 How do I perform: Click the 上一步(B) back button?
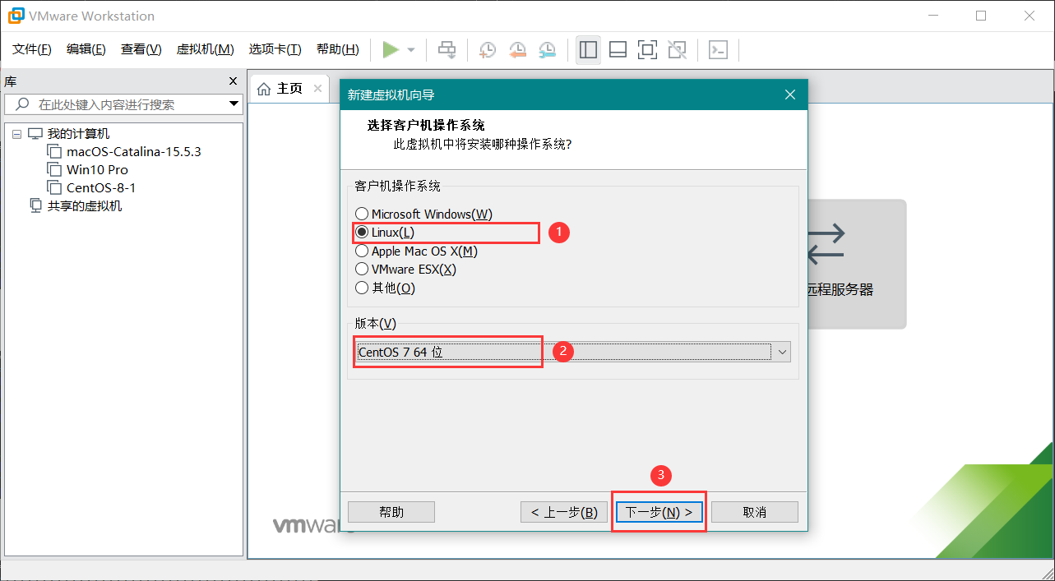564,512
